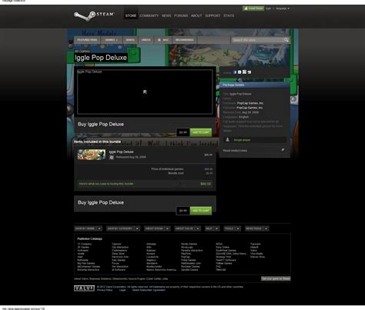The image size is (365, 310).
Task: Open the Community tab
Action: (x=149, y=15)
